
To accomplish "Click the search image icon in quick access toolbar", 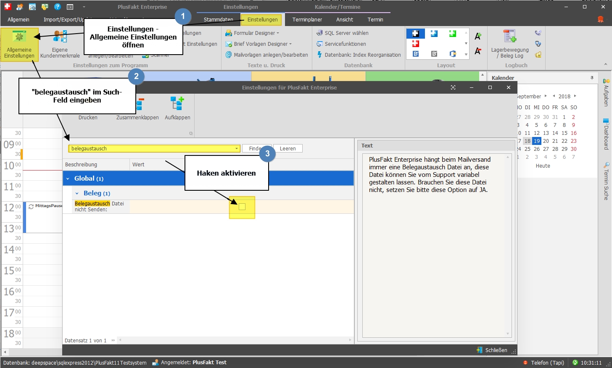I will point(32,7).
